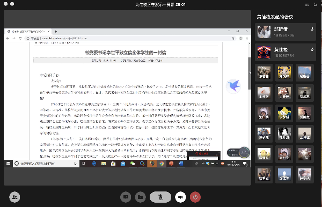Reload the shared browser page
This screenshot has height=207, width=322.
pos(20,38)
